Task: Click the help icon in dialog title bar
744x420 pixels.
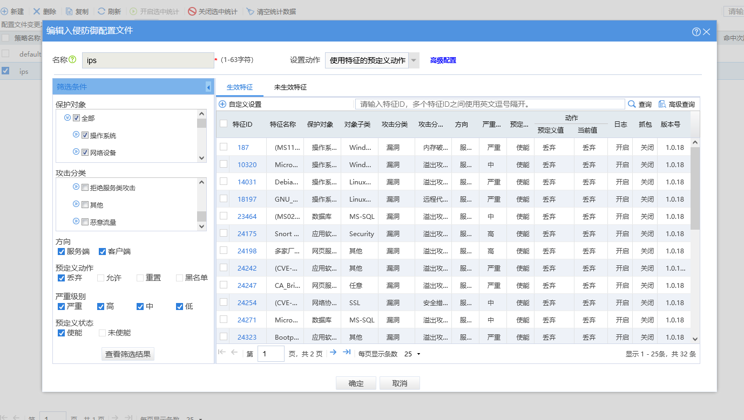Action: tap(696, 32)
